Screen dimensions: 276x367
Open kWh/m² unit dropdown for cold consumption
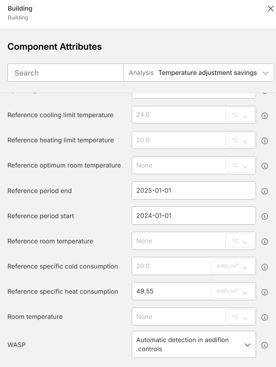(232, 266)
